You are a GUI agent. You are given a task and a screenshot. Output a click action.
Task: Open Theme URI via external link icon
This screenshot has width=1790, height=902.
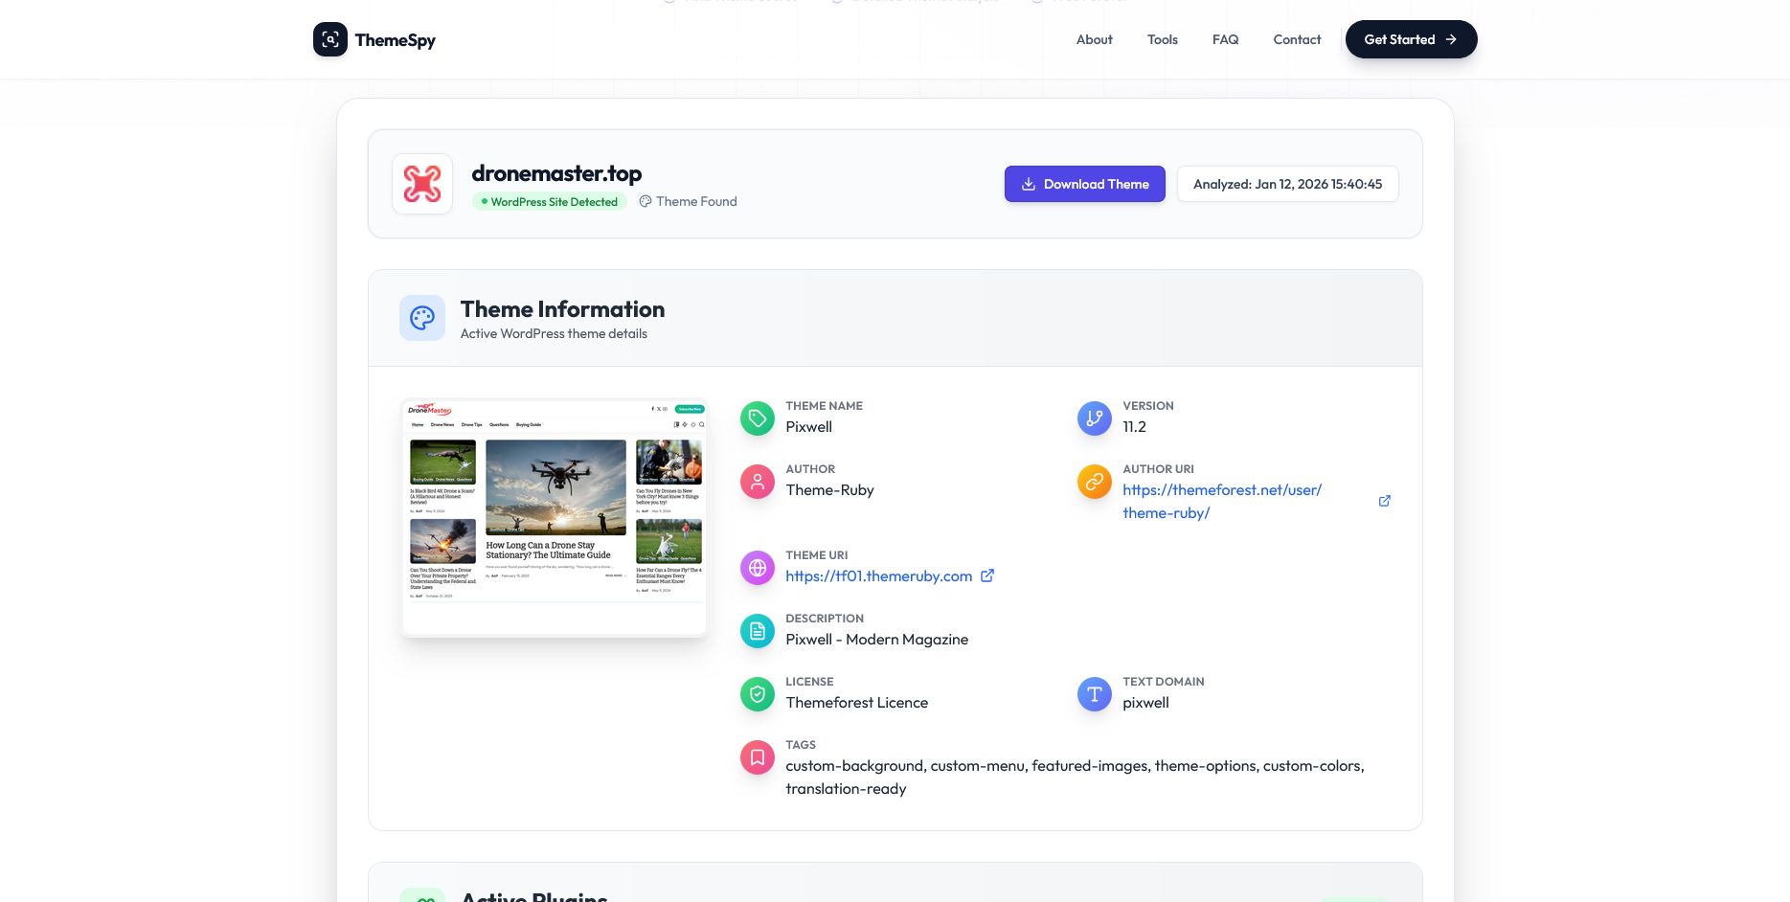click(987, 575)
